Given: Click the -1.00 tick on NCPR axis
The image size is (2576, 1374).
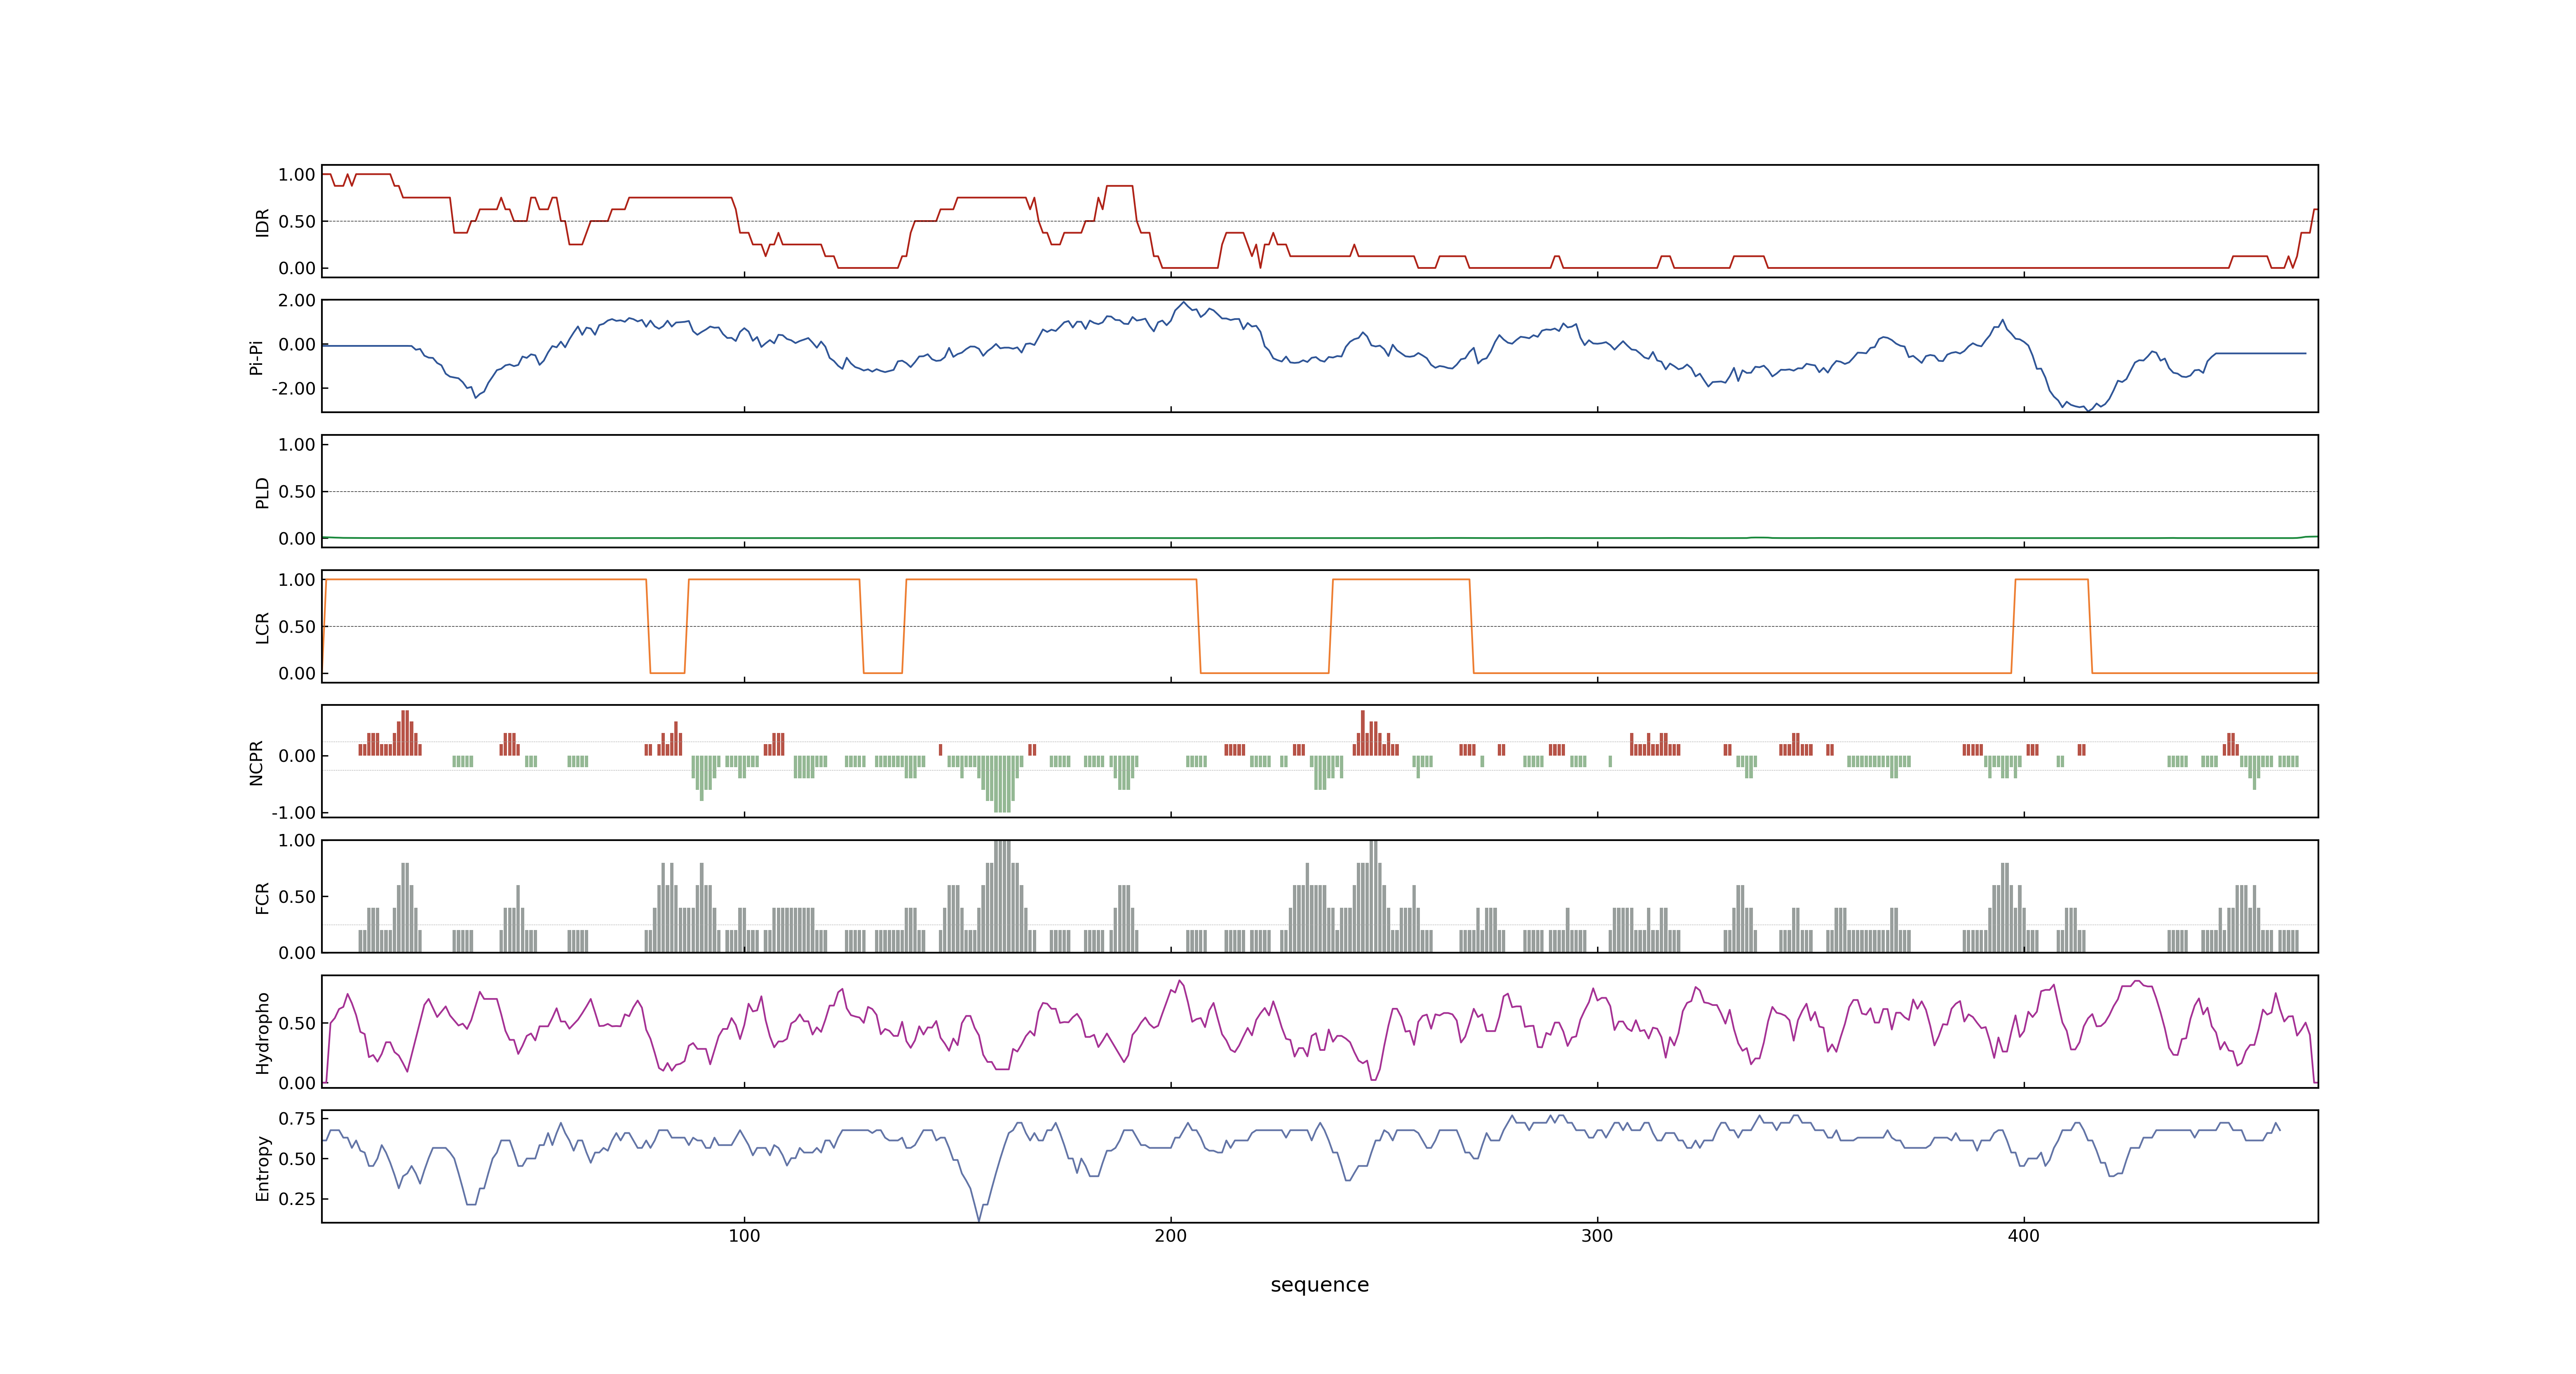Looking at the screenshot, I should pyautogui.click(x=293, y=812).
